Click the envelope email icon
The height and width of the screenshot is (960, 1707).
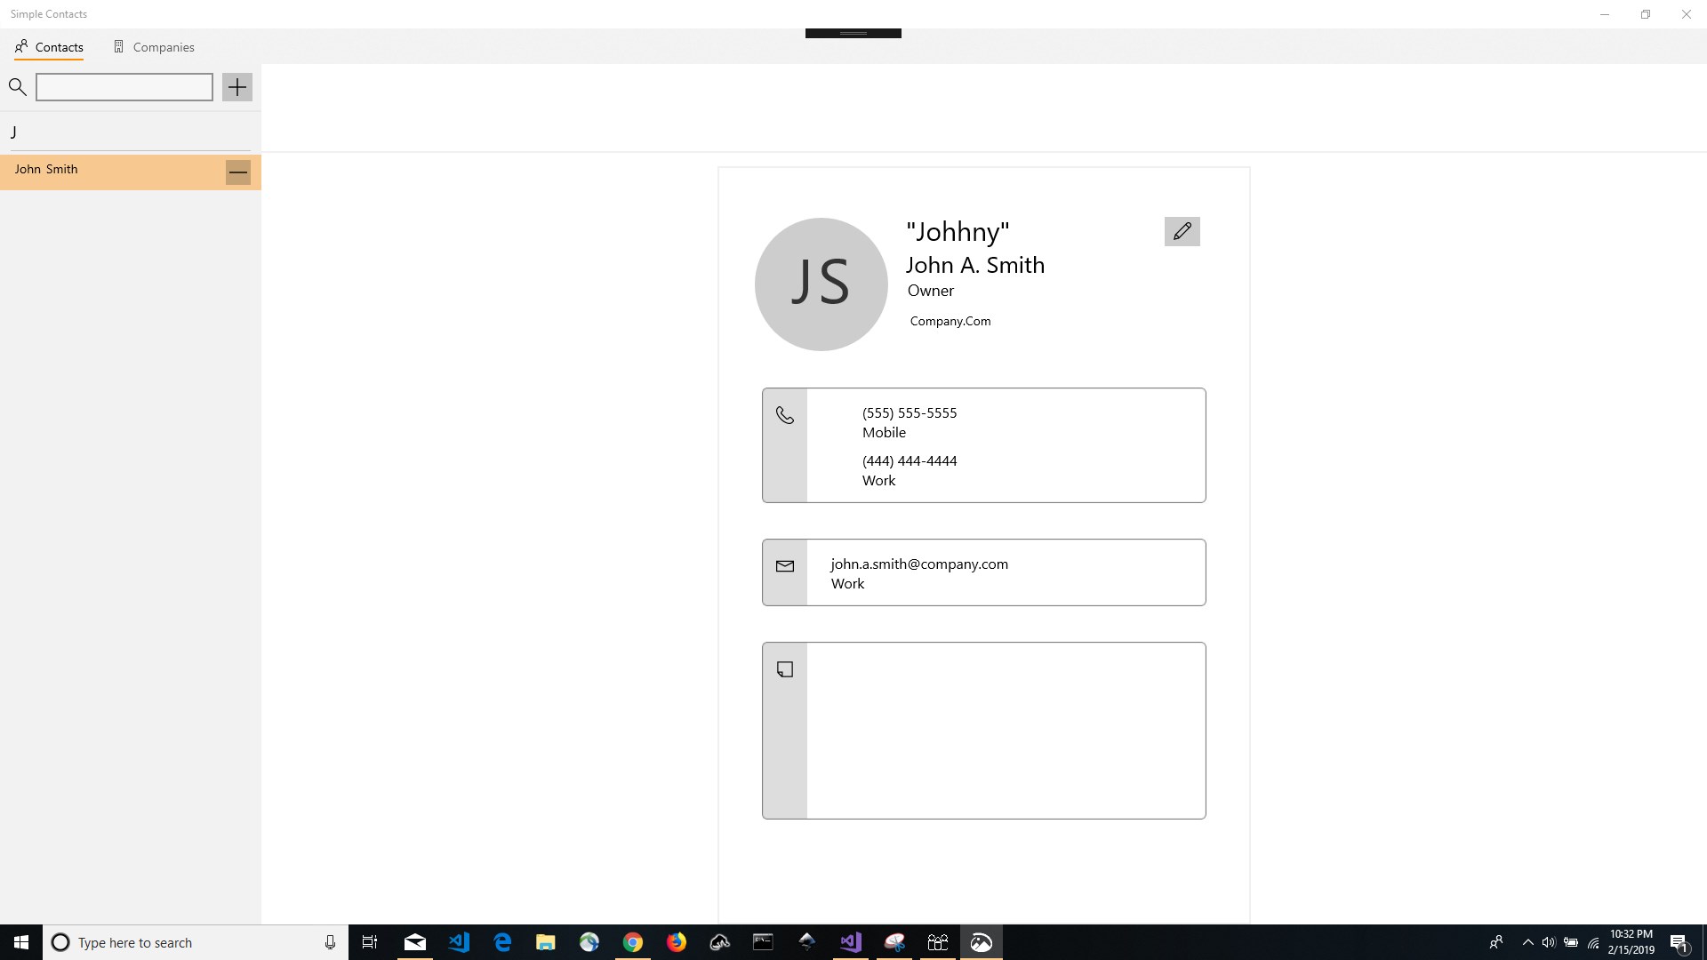[x=784, y=566]
